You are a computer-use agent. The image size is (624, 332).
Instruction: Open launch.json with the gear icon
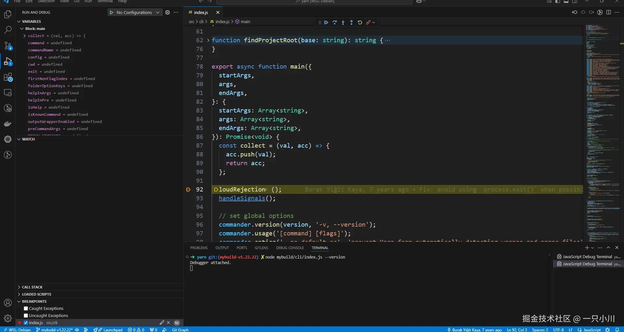pyautogui.click(x=167, y=12)
